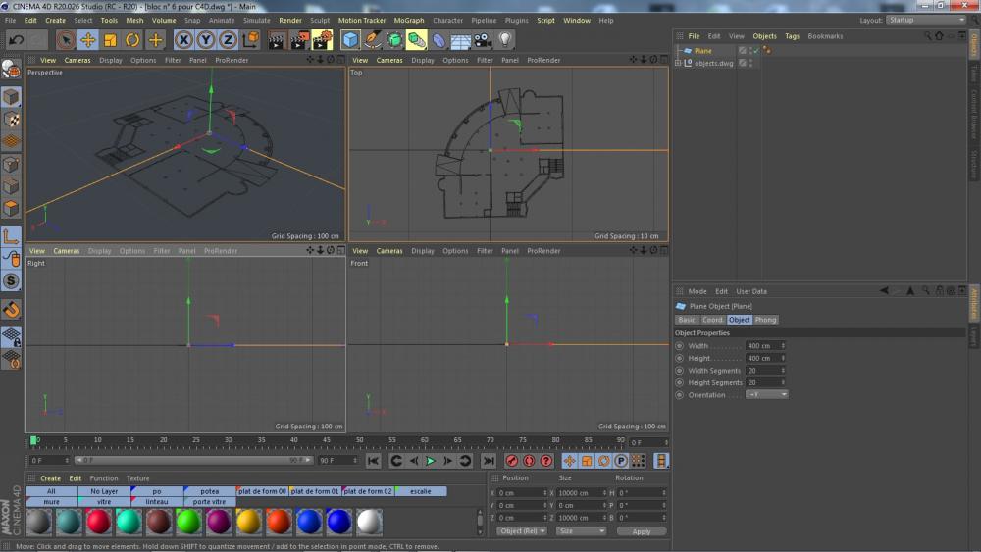Toggle X-axis lock button

[x=183, y=40]
